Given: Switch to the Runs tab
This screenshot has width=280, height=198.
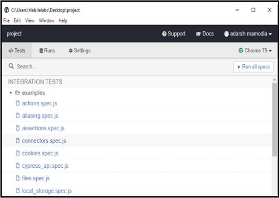Looking at the screenshot, I should click(47, 51).
